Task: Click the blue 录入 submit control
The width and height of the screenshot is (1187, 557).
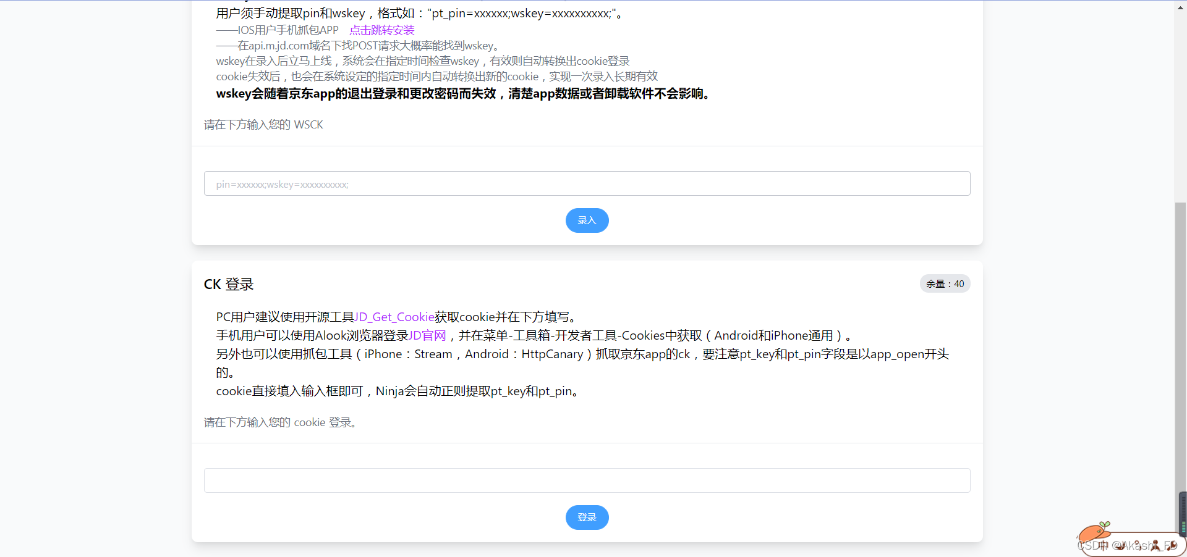Action: click(x=586, y=220)
